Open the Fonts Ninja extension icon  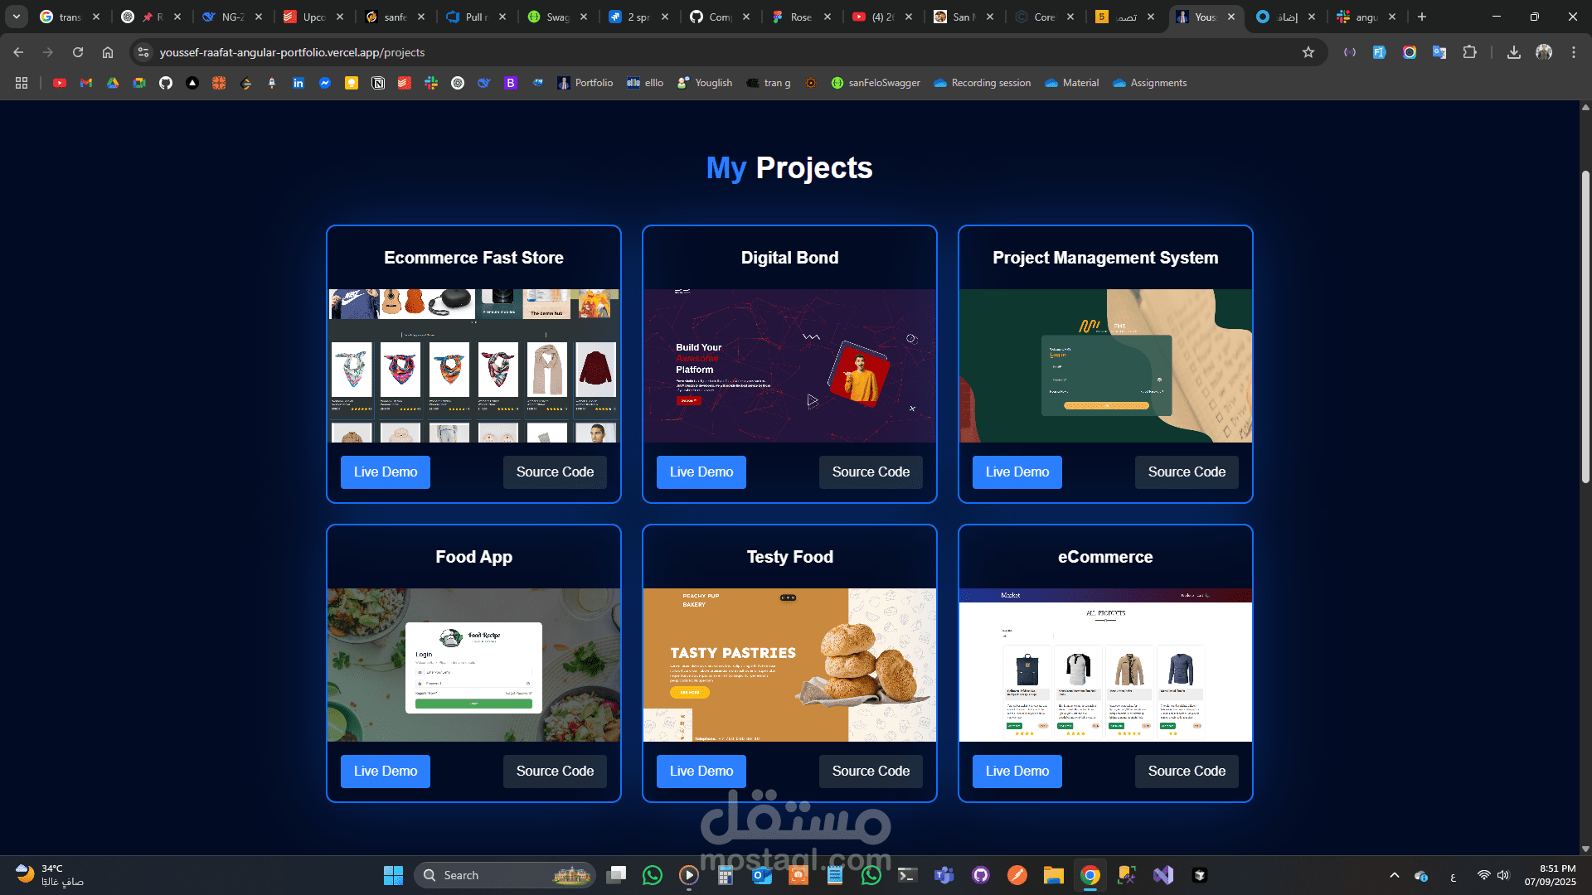tap(1380, 52)
